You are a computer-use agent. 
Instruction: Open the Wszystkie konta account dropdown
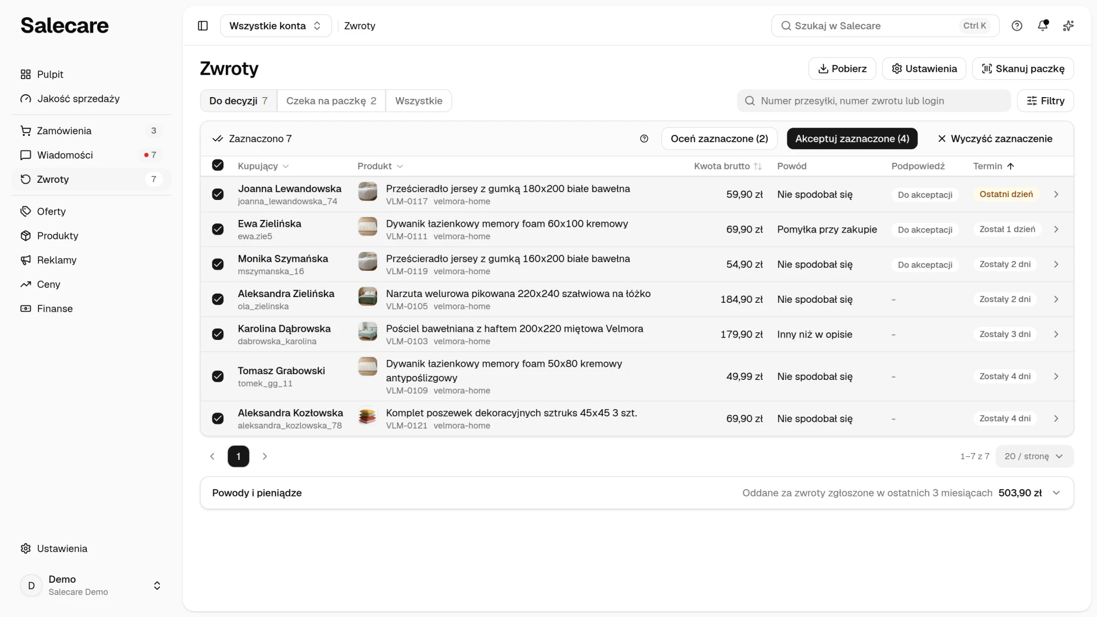pos(275,26)
